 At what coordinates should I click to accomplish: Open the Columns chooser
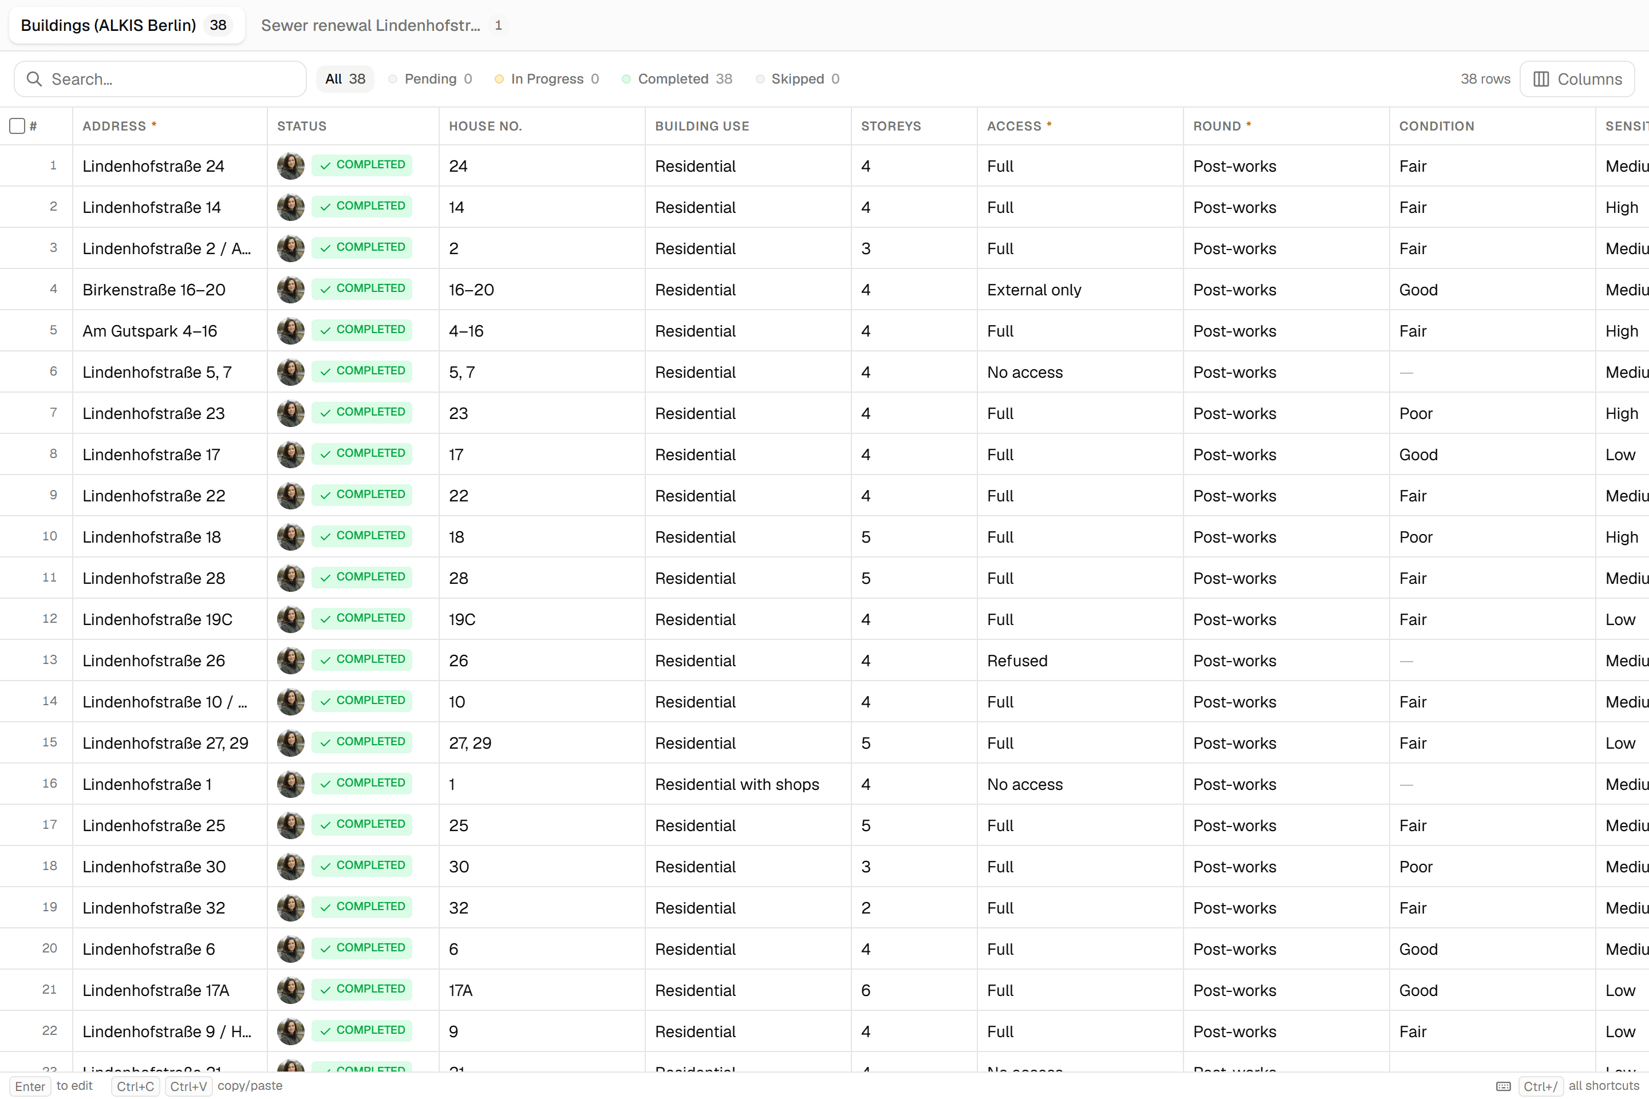click(1577, 79)
